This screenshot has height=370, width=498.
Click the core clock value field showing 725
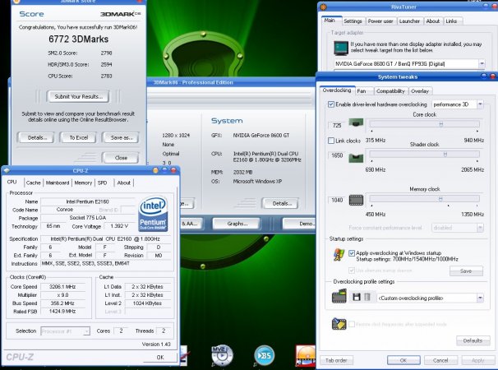pyautogui.click(x=337, y=125)
